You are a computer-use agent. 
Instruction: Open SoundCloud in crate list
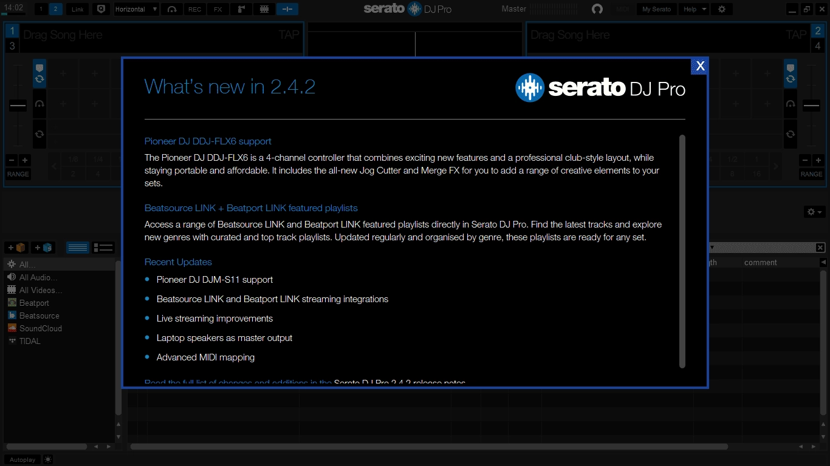tap(59, 328)
